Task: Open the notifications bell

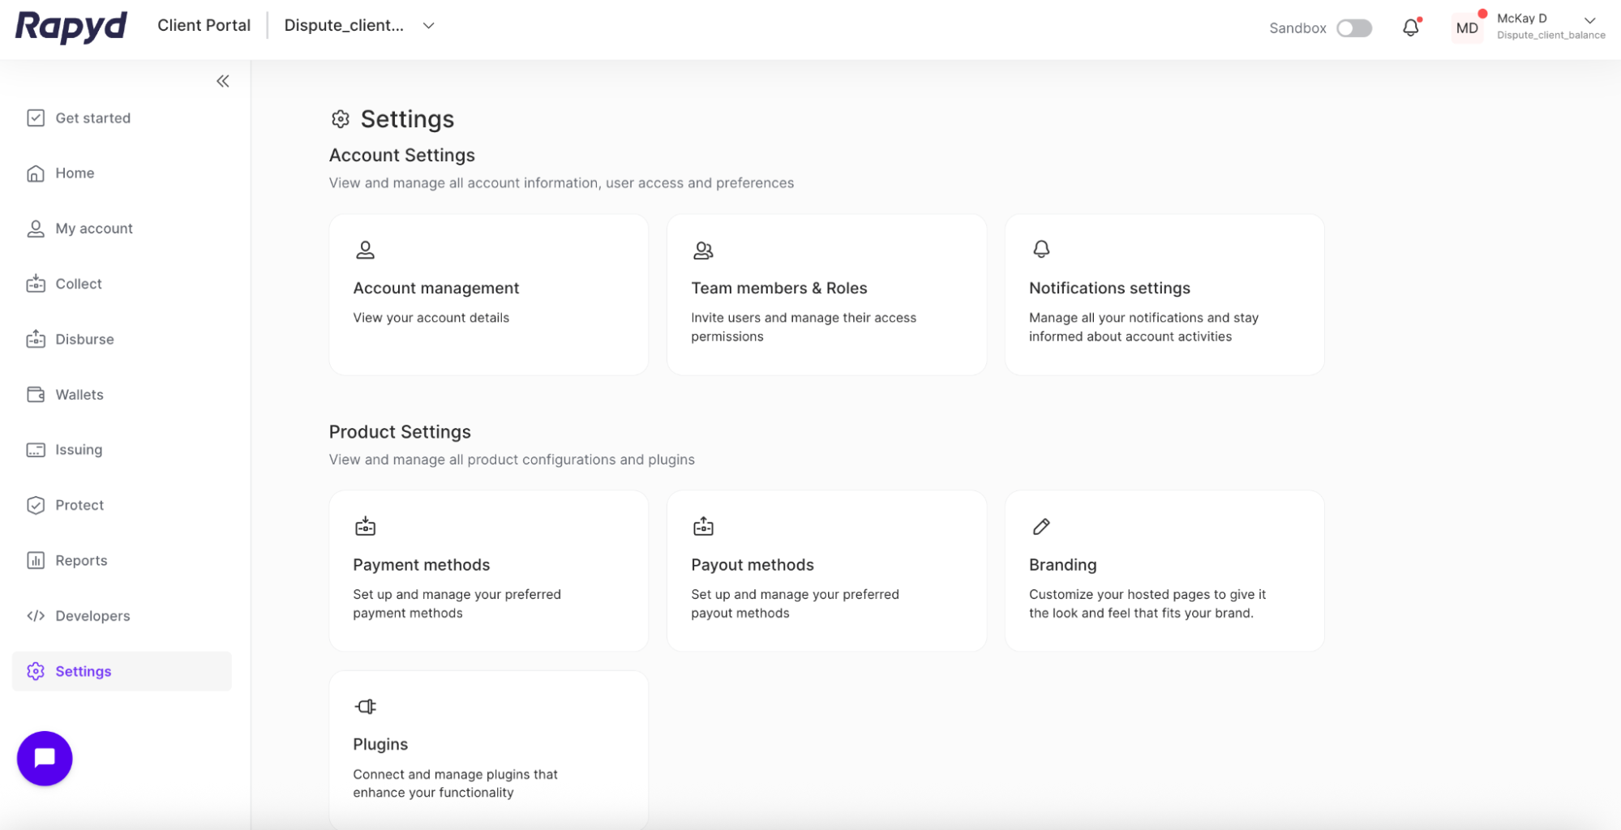Action: [1410, 27]
